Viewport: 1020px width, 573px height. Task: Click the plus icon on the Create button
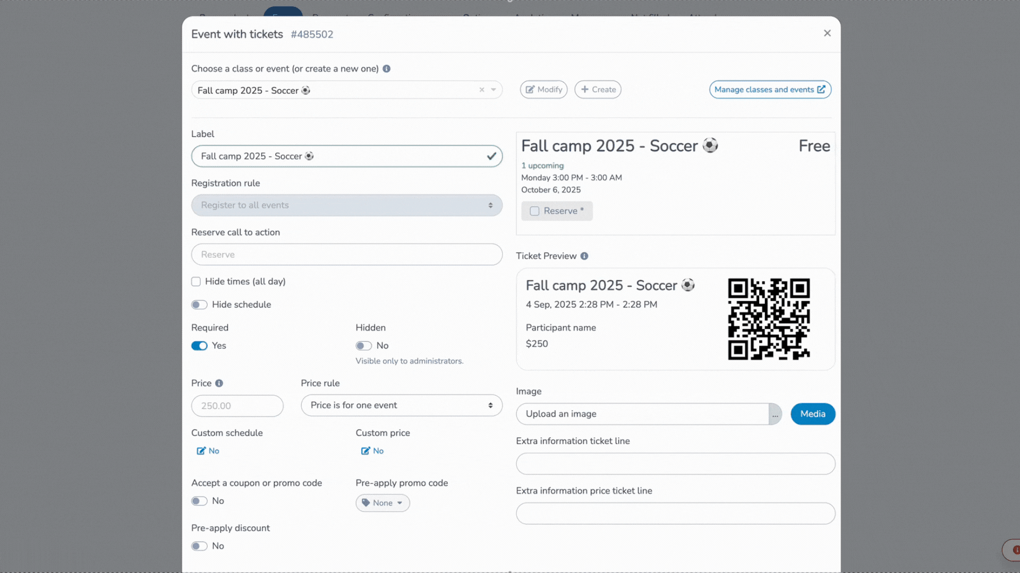(585, 89)
